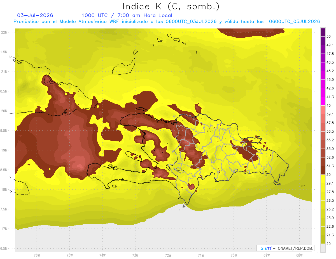Screen dimensions: 336x259
Task: Click the "Indice K (C, somb.)" title
Action: pyautogui.click(x=171, y=6)
